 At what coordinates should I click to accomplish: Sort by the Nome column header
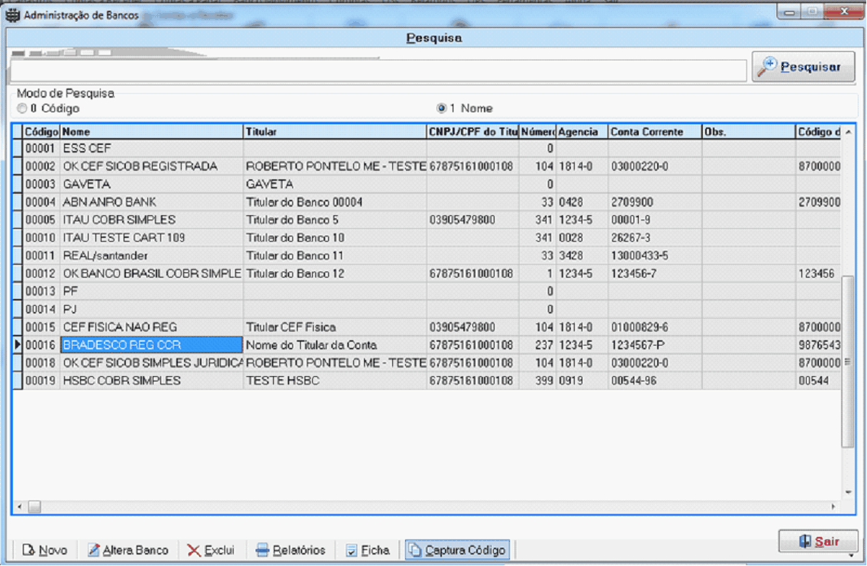tap(151, 132)
